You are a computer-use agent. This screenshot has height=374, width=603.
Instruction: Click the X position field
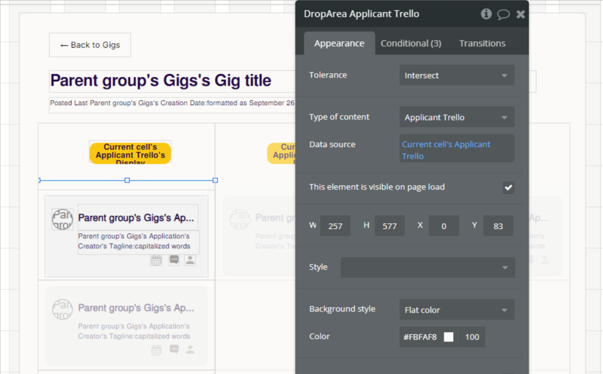point(444,226)
